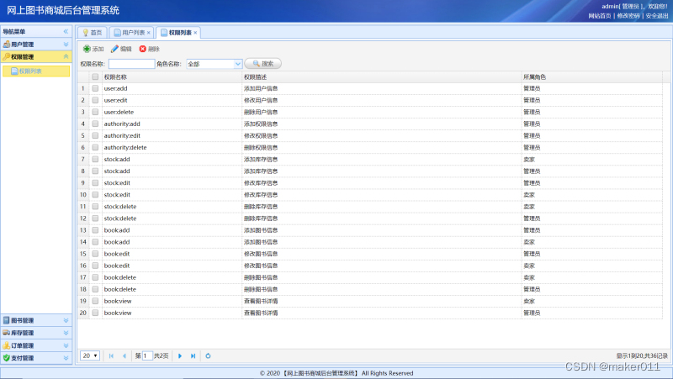Go to the first page of results
The height and width of the screenshot is (379, 673).
click(111, 355)
